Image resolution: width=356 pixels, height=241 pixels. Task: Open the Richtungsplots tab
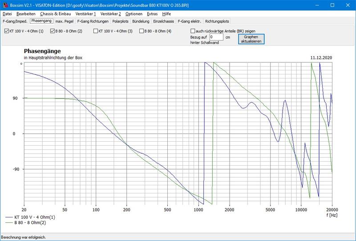point(217,21)
